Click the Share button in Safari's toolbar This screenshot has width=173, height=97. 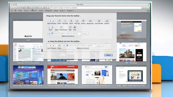tap(19, 8)
